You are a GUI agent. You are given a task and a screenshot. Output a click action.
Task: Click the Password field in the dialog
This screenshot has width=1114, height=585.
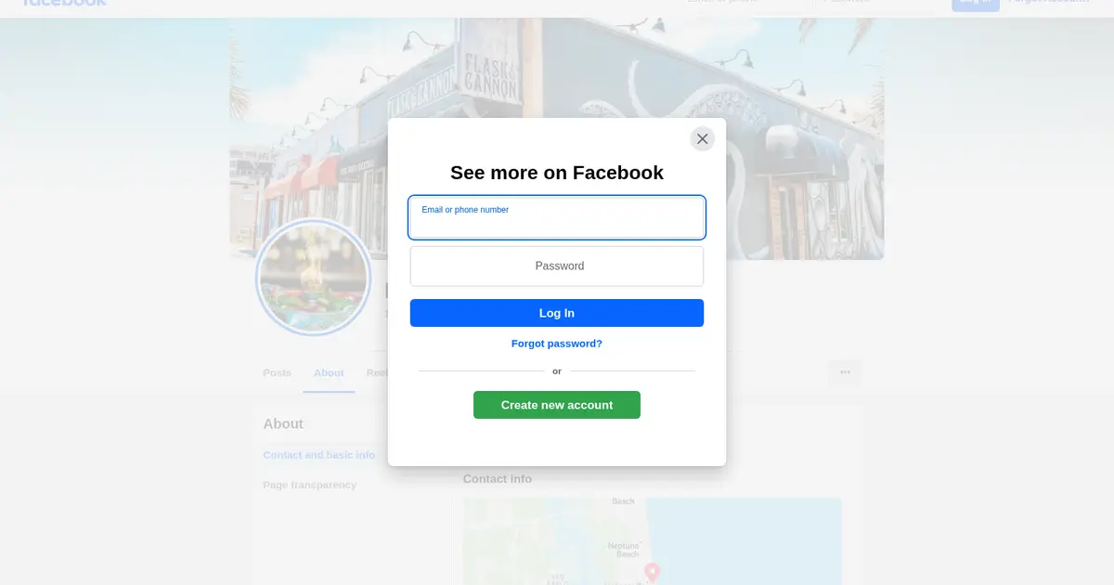tap(557, 266)
